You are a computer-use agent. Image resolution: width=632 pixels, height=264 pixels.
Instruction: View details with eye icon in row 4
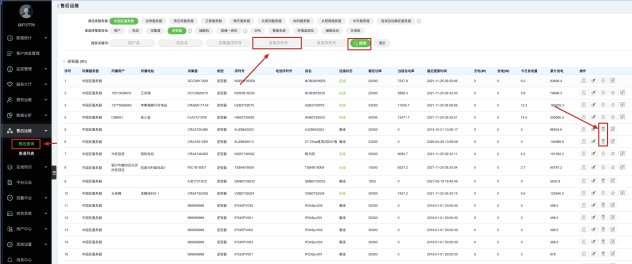coord(613,117)
